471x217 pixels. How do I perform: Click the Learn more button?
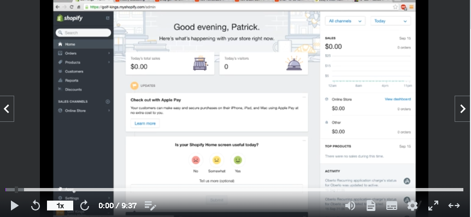click(145, 123)
